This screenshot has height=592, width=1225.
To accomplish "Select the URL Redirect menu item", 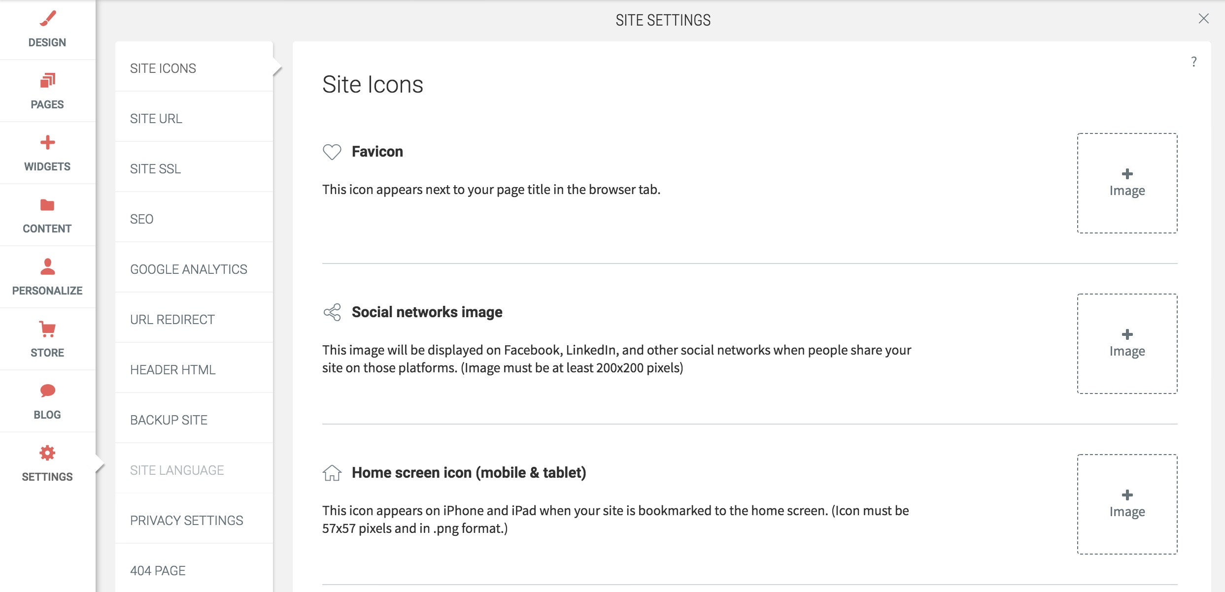I will 172,320.
